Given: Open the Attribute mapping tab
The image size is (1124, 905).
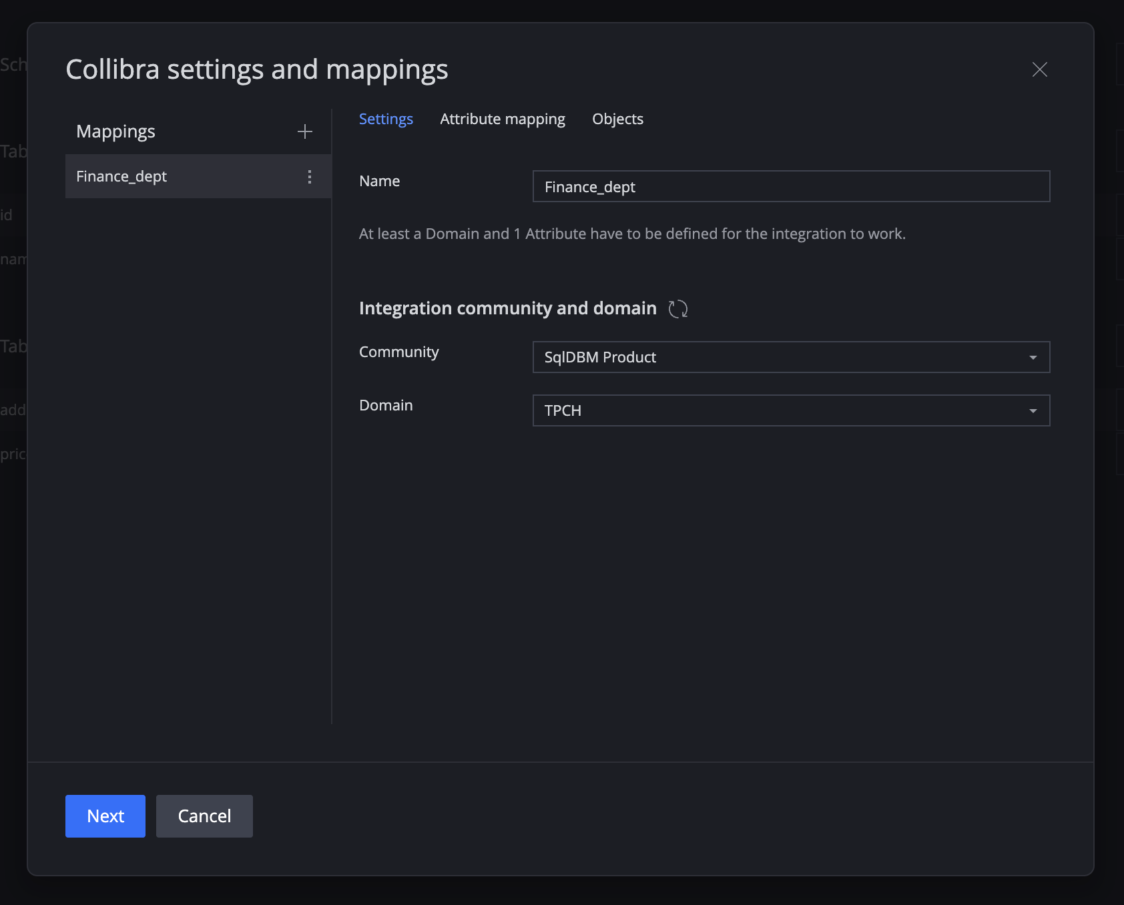Looking at the screenshot, I should [x=503, y=119].
